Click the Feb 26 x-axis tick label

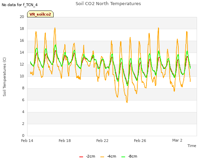tap(140, 141)
